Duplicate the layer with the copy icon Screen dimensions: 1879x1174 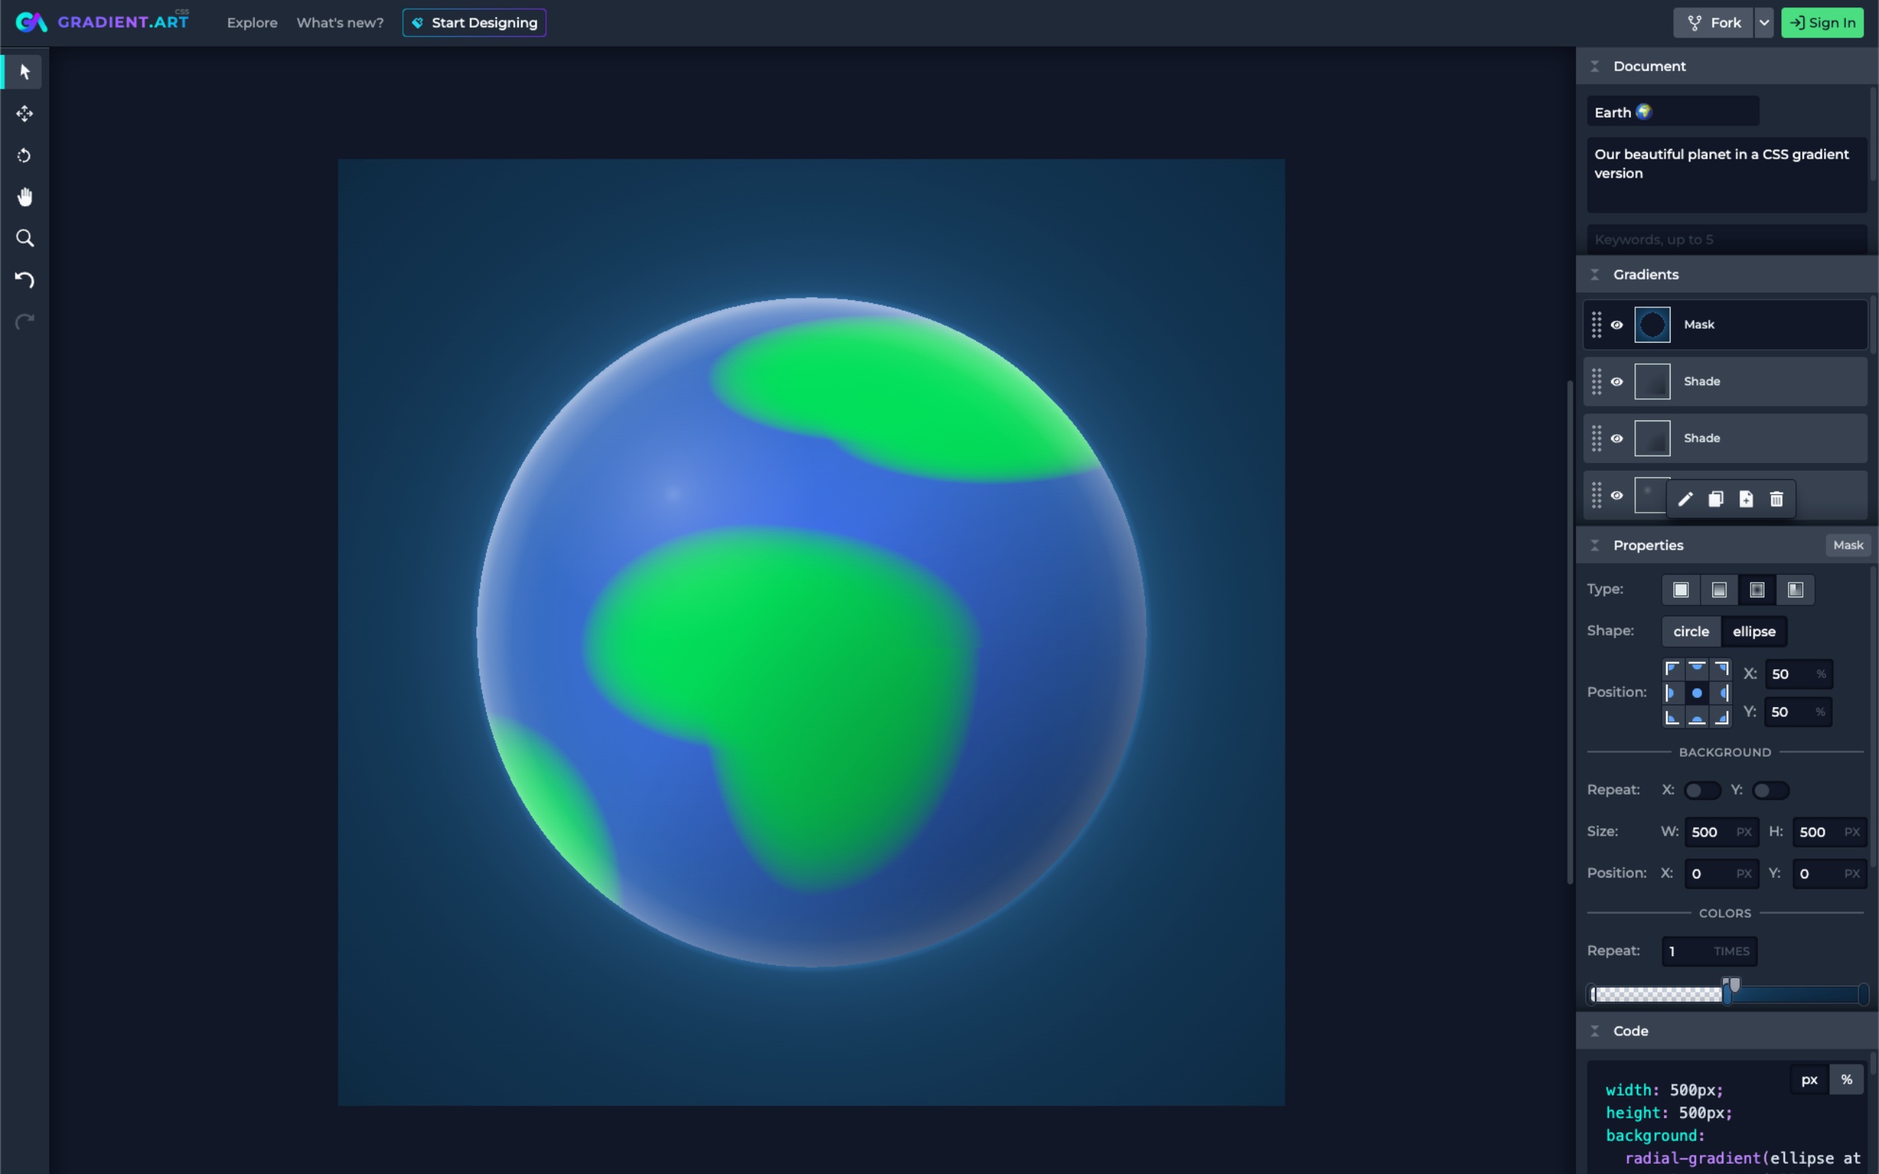point(1716,499)
